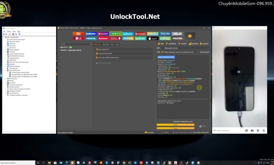Select the Lenovo brand logo
The height and width of the screenshot is (165, 274).
(x=103, y=38)
